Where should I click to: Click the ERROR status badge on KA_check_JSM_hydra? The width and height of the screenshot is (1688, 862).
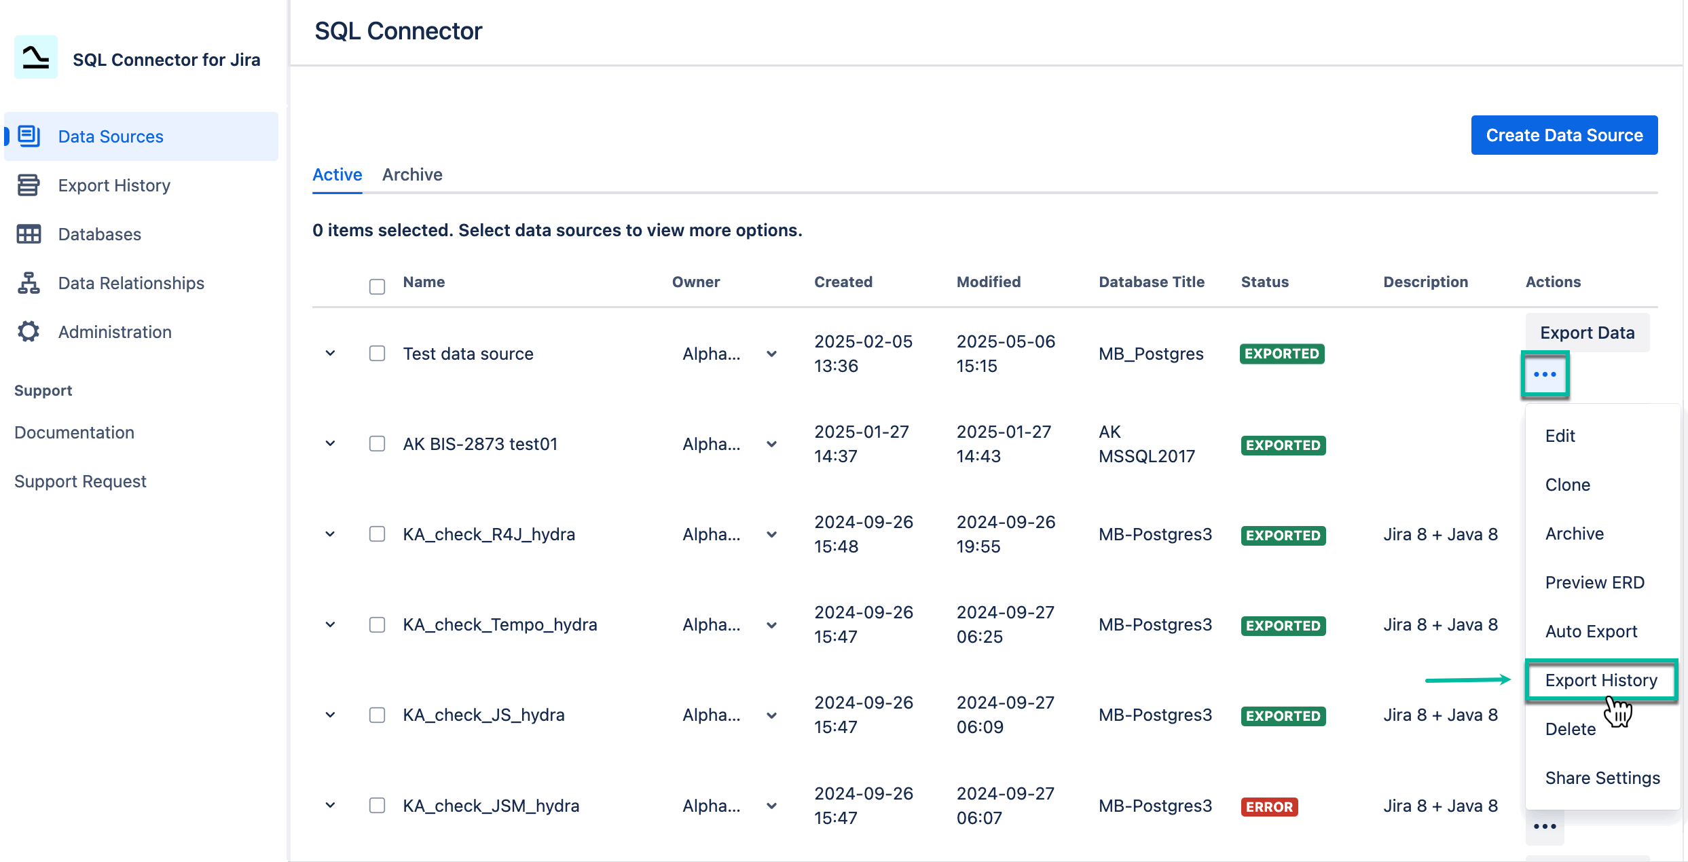pyautogui.click(x=1269, y=807)
